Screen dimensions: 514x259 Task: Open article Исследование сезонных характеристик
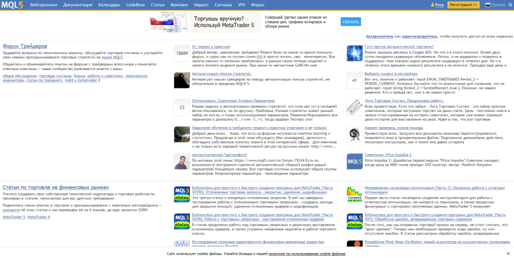pyautogui.click(x=258, y=244)
